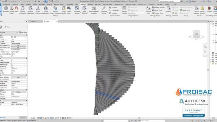Image resolution: width=217 pixels, height=122 pixels.
Task: Switch to the Level 1 view tab
Action: tap(34, 22)
